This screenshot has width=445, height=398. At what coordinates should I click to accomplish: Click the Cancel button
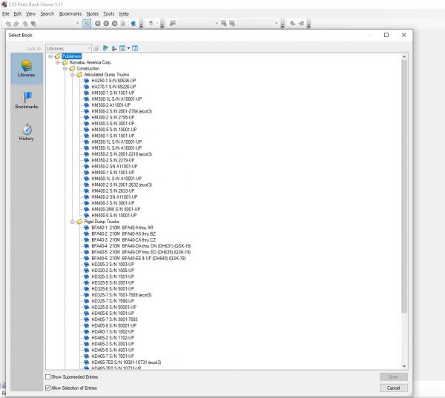point(393,388)
